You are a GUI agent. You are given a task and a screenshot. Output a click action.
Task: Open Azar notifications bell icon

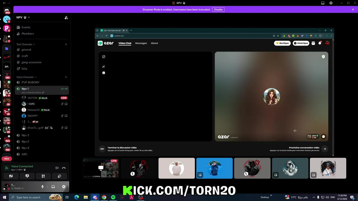320,43
